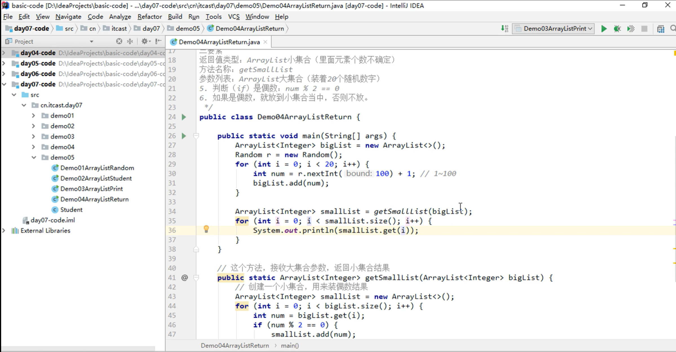This screenshot has width=676, height=352.
Task: Click run gutter arrow beside main method
Action: pos(184,136)
